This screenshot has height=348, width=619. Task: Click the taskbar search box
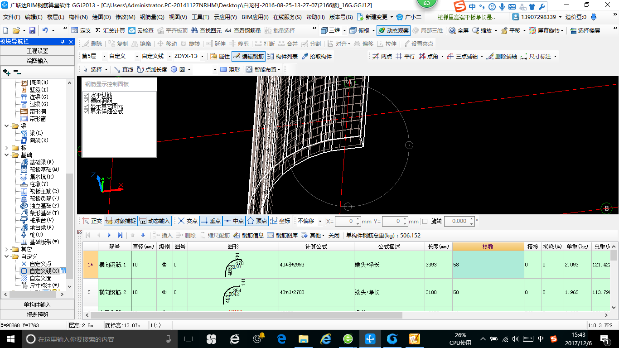click(100, 338)
